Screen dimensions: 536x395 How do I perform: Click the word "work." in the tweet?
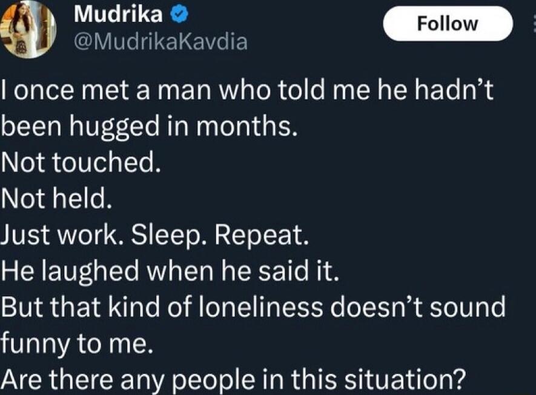[x=91, y=236]
